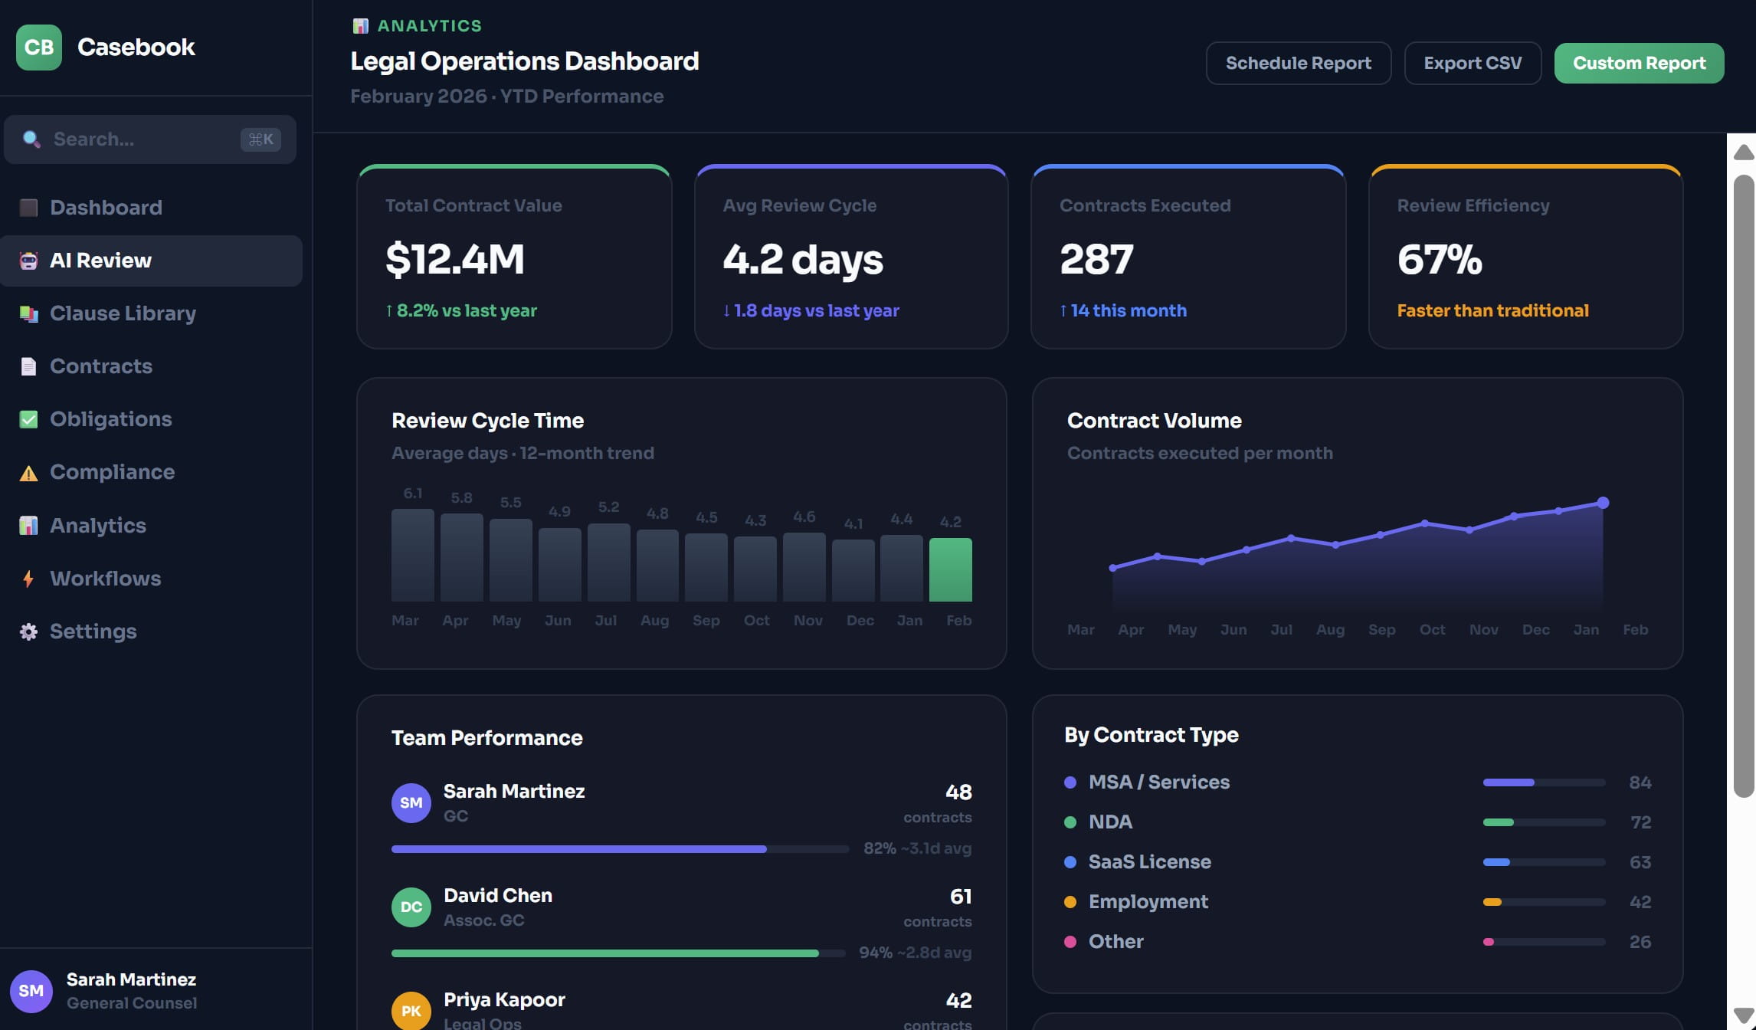Screen dimensions: 1756x1030
Task: Click the CB Casebook logo icon
Action: click(38, 48)
